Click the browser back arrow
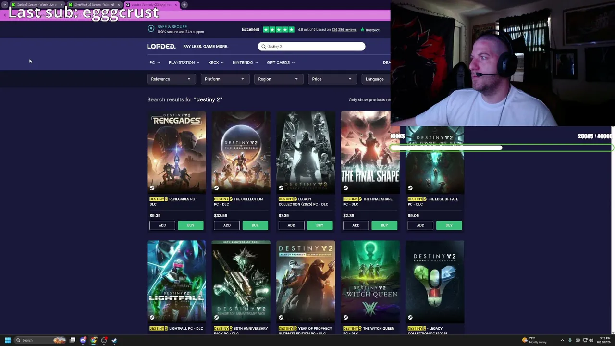This screenshot has width=615, height=346. pos(5,15)
